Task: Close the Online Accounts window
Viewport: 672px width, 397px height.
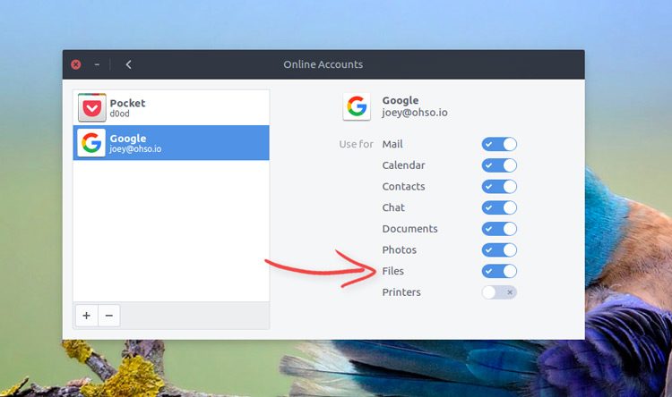Action: [76, 64]
